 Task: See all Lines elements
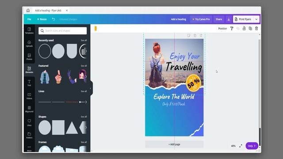(x=84, y=91)
